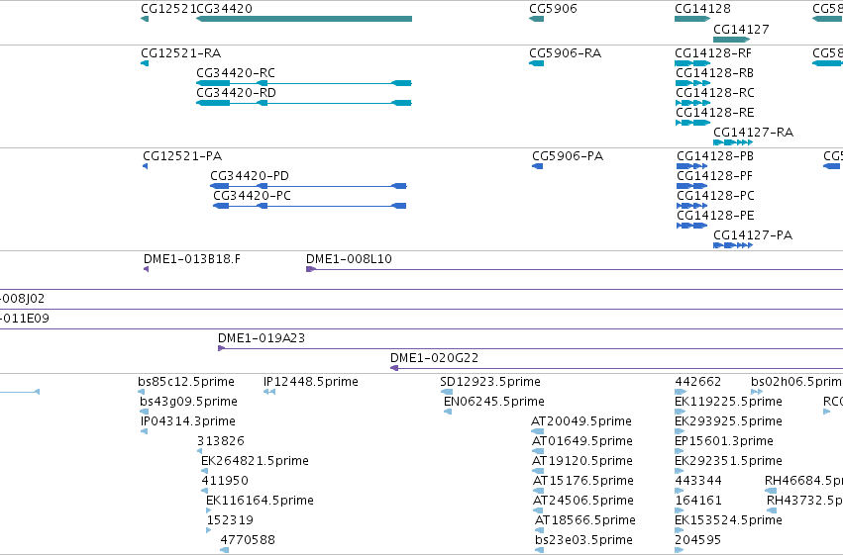This screenshot has width=843, height=555.
Task: Click the CG34420-PD protein glyph
Action: (x=308, y=186)
